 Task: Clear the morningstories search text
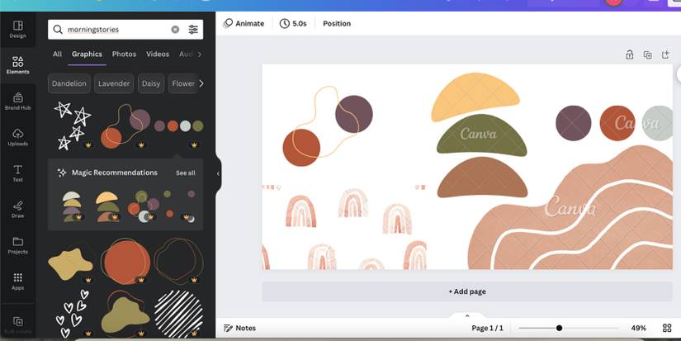click(175, 30)
